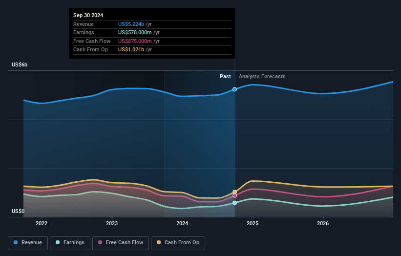Click the US$5.224b revenue value
Image resolution: width=401 pixels, height=256 pixels.
pos(131,24)
